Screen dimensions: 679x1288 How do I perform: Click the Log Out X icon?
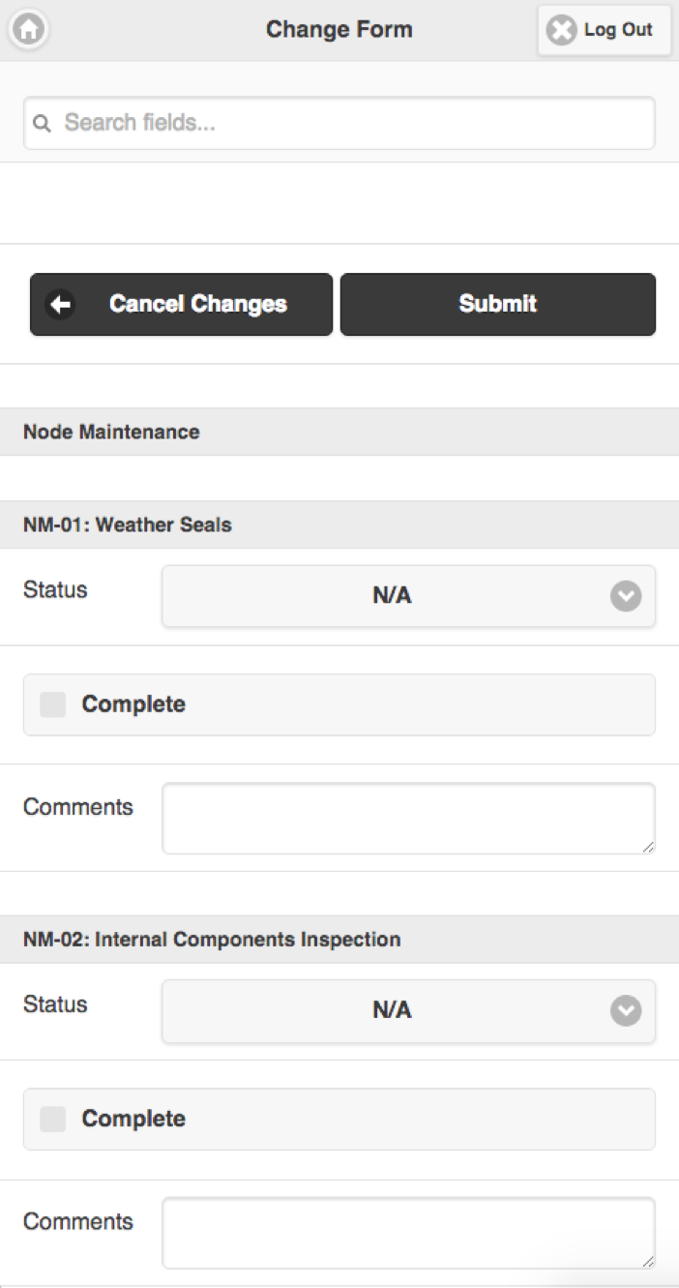point(561,30)
